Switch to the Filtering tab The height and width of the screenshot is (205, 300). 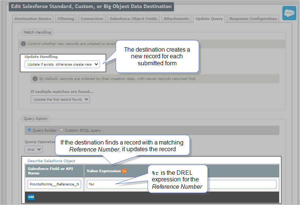[66, 18]
